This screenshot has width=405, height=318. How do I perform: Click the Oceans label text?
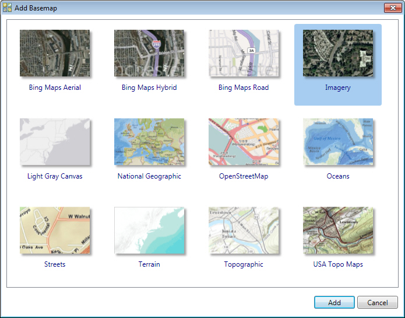click(x=338, y=176)
